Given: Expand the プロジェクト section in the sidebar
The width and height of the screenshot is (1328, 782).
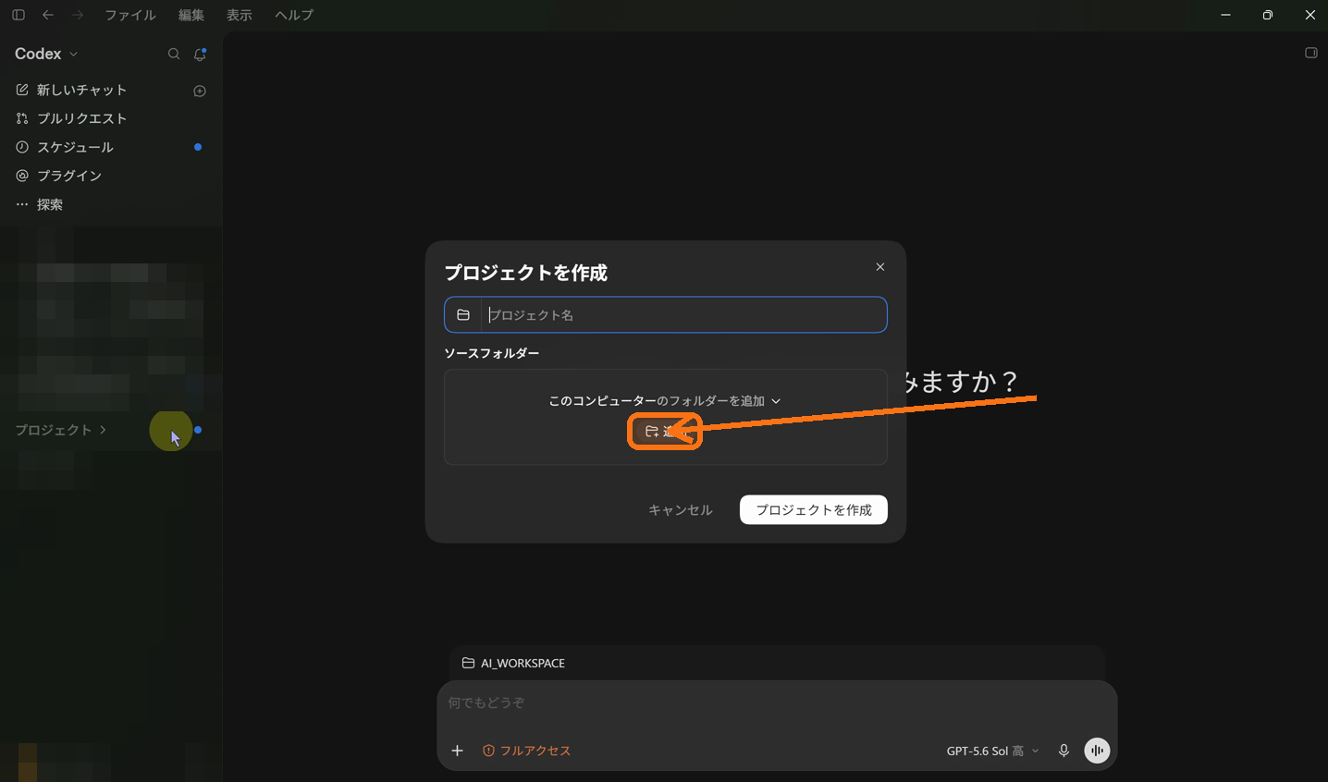Looking at the screenshot, I should click(61, 430).
